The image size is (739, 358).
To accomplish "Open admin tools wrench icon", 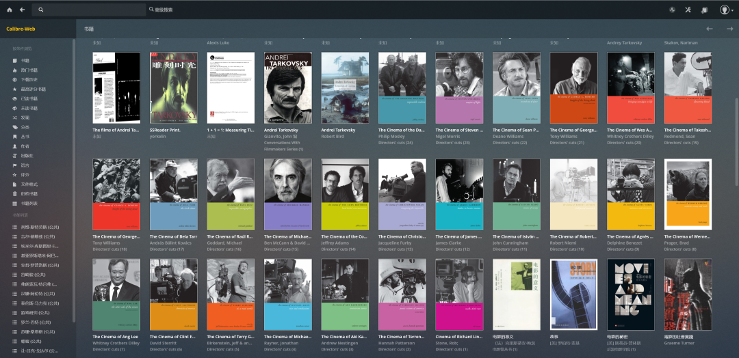I will pyautogui.click(x=688, y=10).
